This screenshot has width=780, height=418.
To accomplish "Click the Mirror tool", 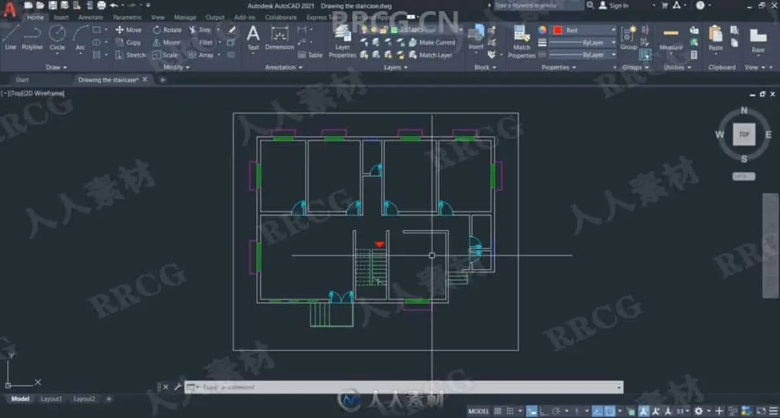I will coord(166,42).
